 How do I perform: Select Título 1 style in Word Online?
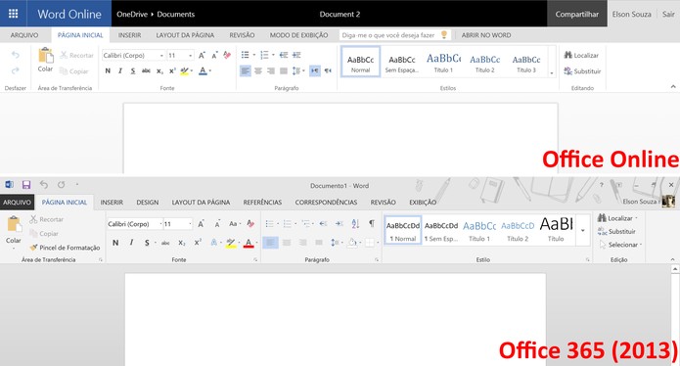[443, 63]
